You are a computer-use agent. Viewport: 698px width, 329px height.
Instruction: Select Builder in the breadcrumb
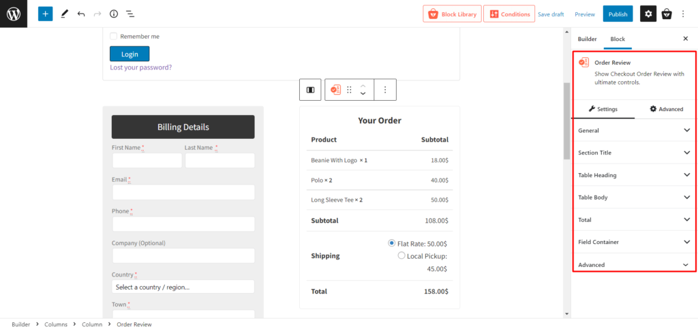[x=21, y=324]
